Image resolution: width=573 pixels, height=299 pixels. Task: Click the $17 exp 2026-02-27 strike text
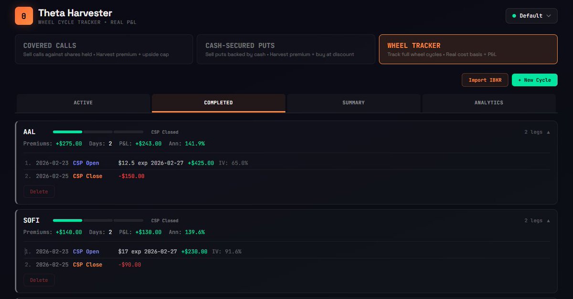148,252
